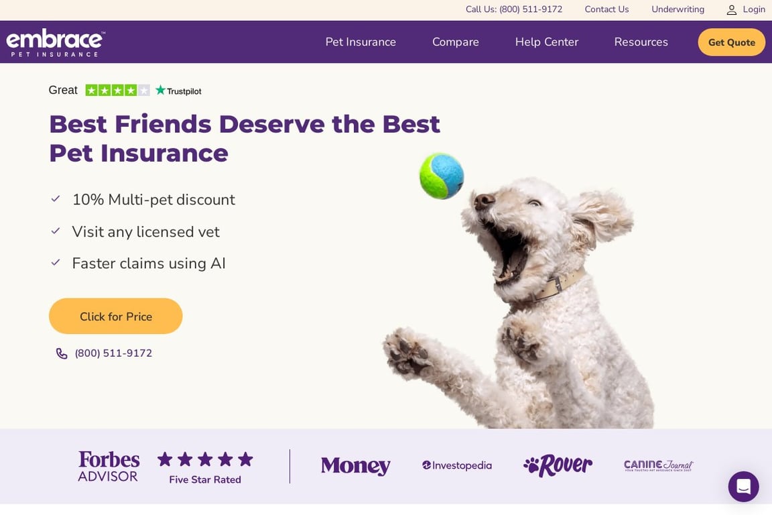Viewport: 772px width, 515px height.
Task: Select the Trustpilot green star logo
Action: click(160, 89)
